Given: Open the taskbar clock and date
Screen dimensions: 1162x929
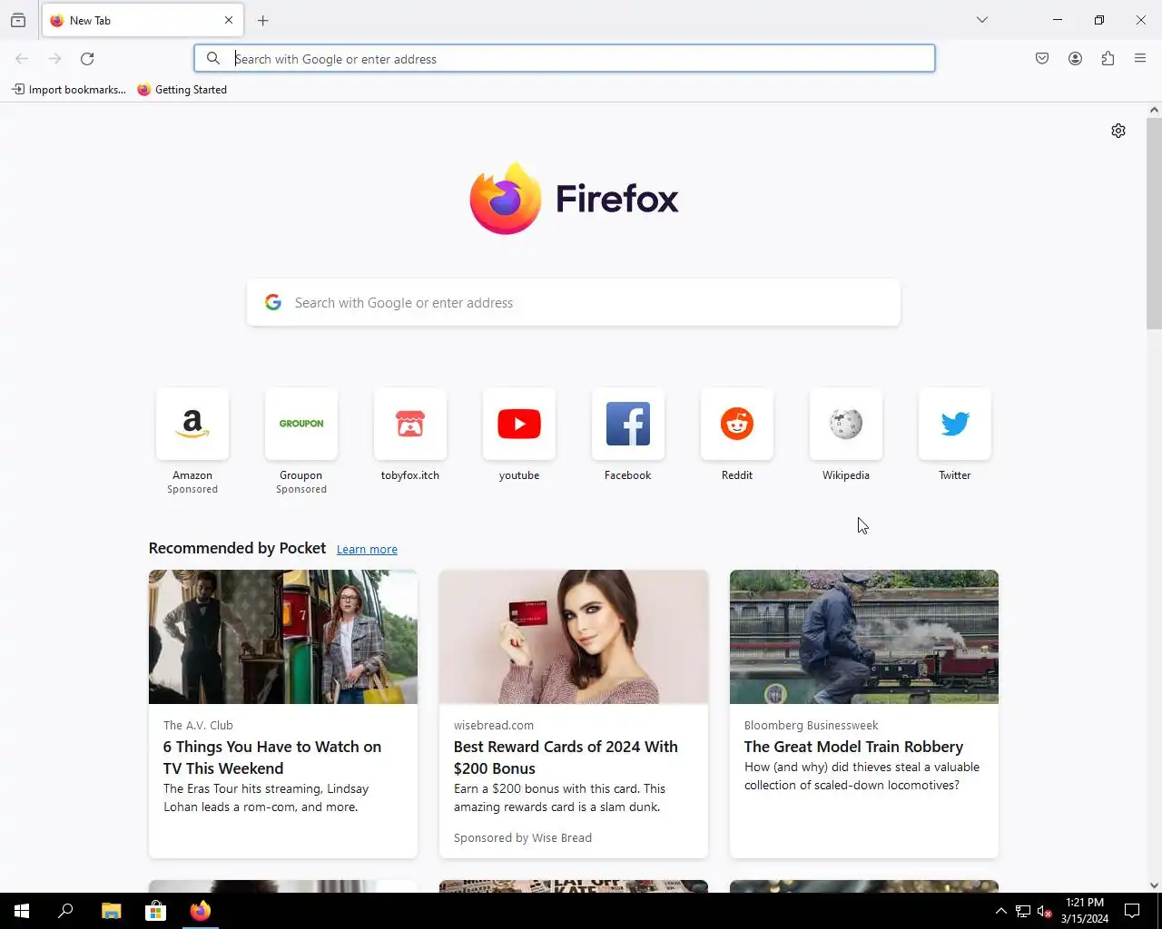Looking at the screenshot, I should pyautogui.click(x=1085, y=911).
